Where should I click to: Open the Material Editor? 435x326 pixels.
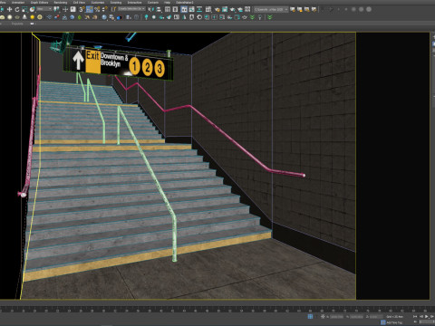208,9
